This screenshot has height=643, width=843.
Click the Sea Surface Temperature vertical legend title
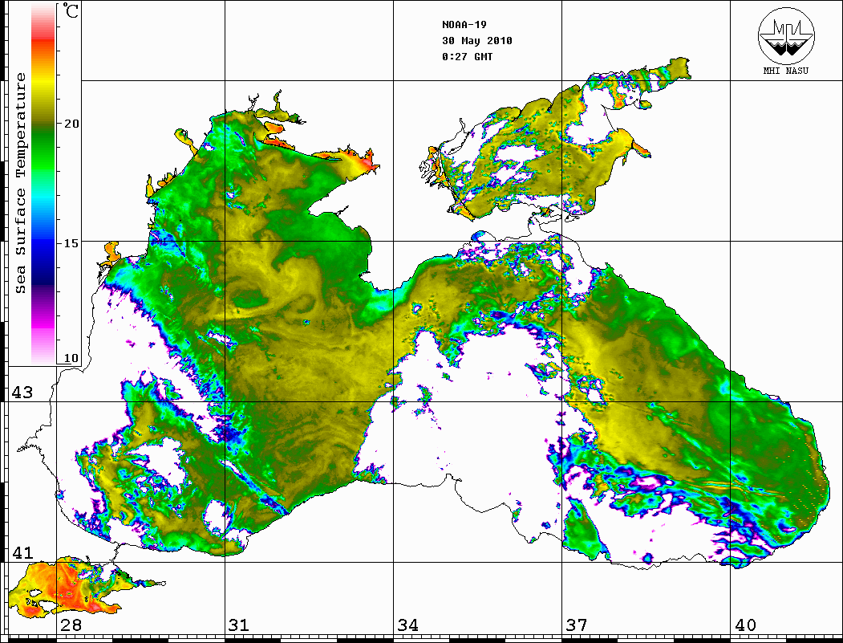click(20, 183)
